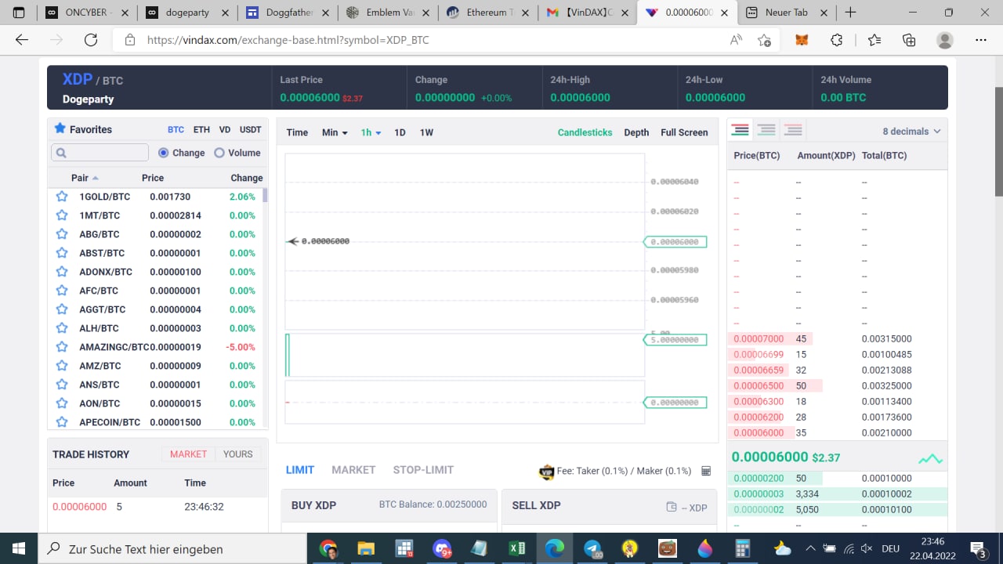The width and height of the screenshot is (1003, 564).
Task: Star the AGGT/BTC pair as favorite
Action: point(61,309)
